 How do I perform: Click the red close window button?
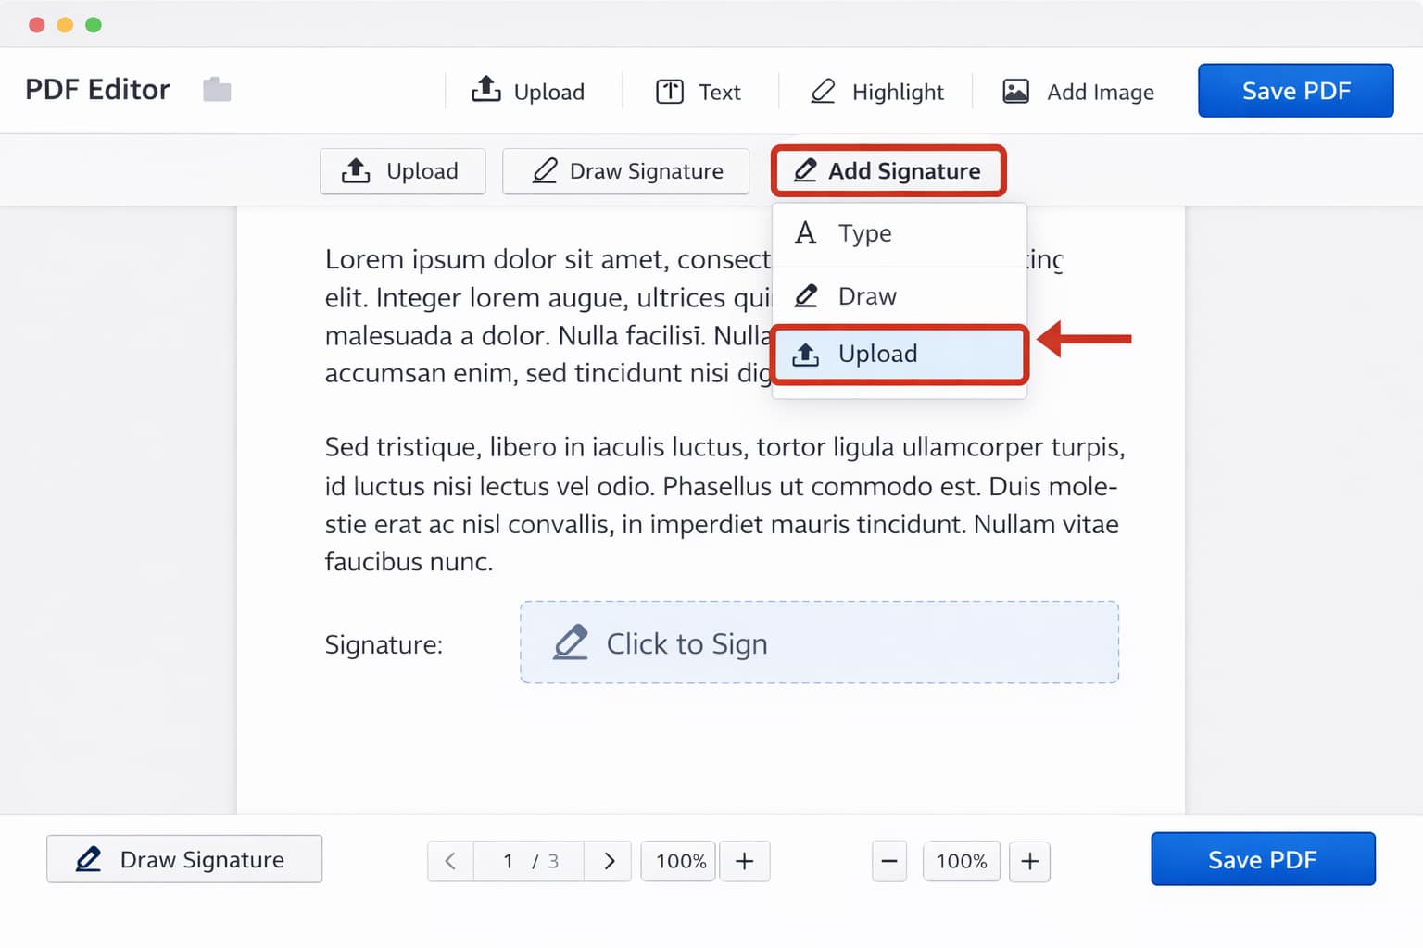pos(37,25)
